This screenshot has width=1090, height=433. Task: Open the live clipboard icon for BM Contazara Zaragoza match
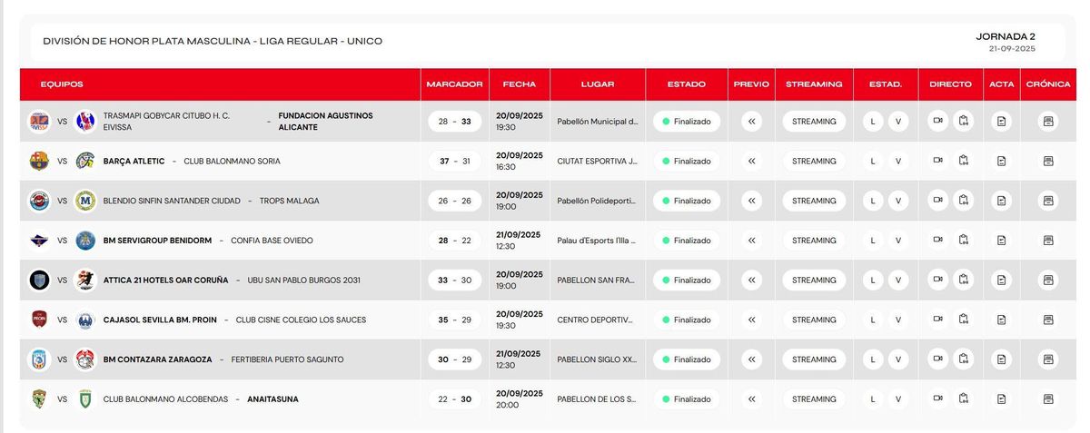(964, 359)
